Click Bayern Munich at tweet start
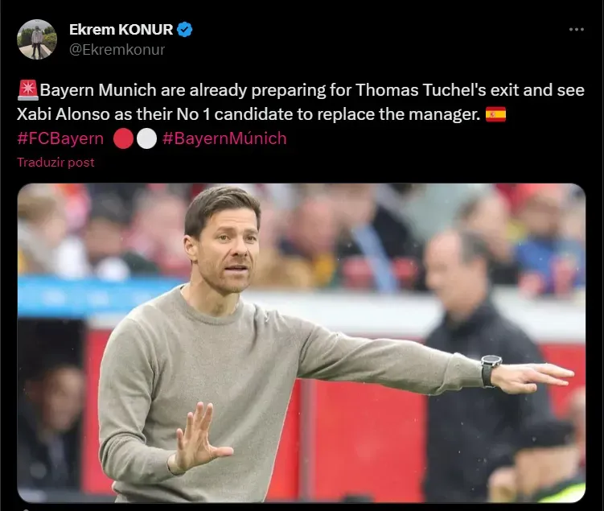Image resolution: width=604 pixels, height=511 pixels. [98, 90]
